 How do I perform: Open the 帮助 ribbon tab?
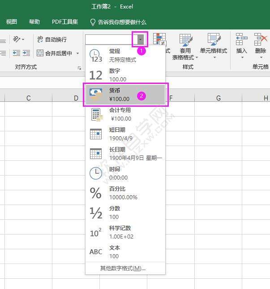tap(34, 22)
